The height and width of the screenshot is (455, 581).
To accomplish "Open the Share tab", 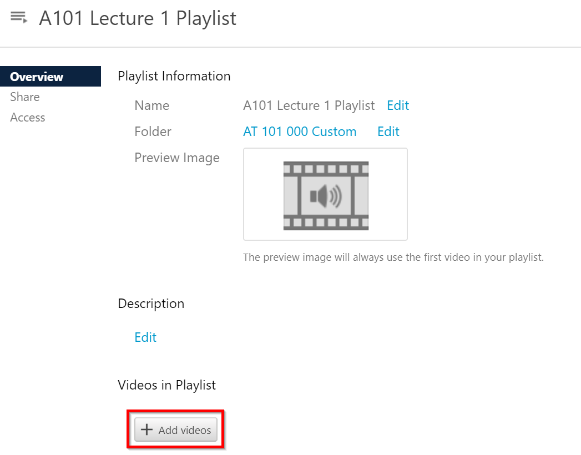I will click(x=25, y=97).
